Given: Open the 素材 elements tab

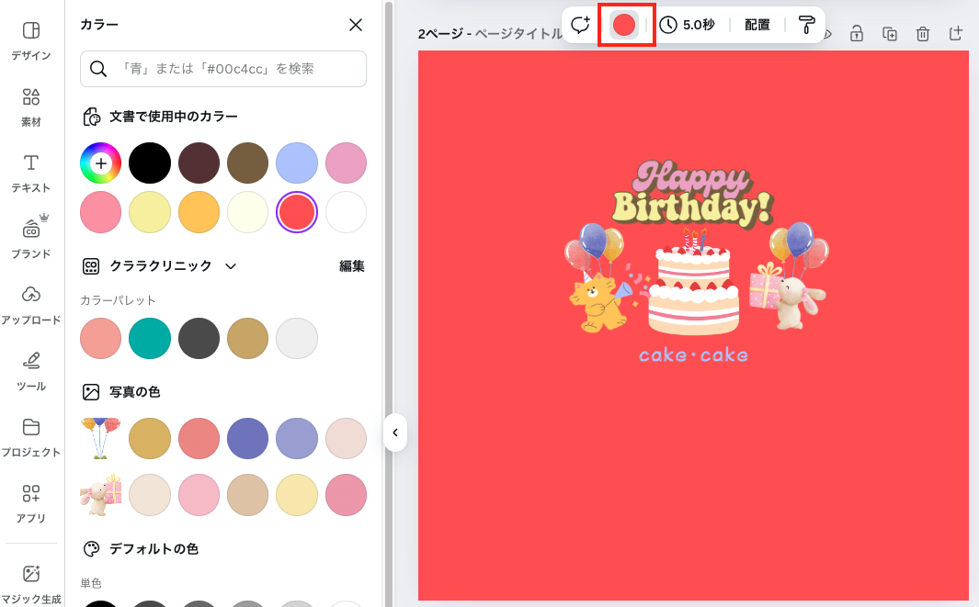Looking at the screenshot, I should click(x=31, y=107).
